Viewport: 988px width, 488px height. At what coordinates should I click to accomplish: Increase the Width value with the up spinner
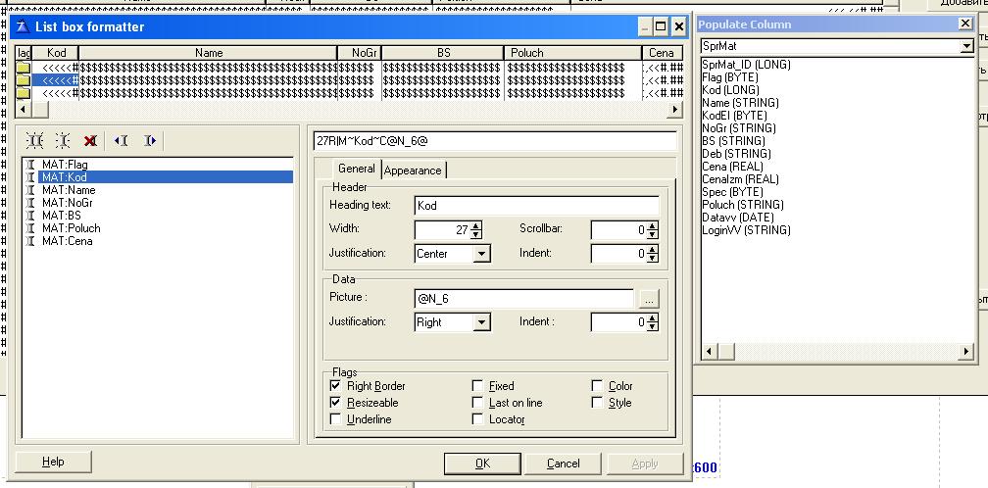[x=476, y=225]
